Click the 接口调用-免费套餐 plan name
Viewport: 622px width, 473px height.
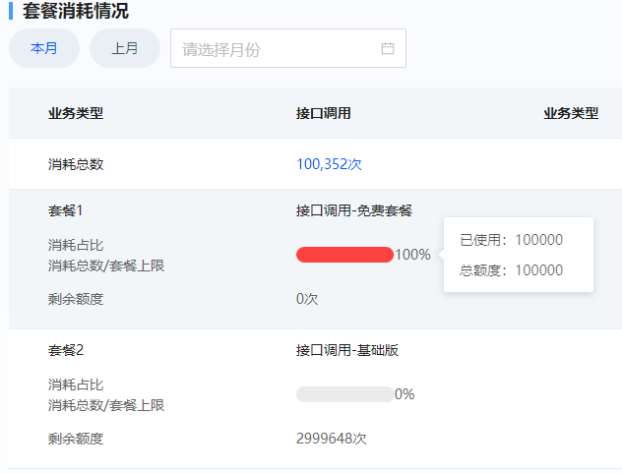(353, 210)
